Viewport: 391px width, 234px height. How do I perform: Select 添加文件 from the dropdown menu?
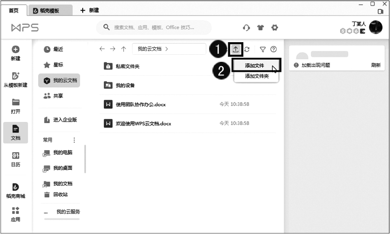[254, 66]
